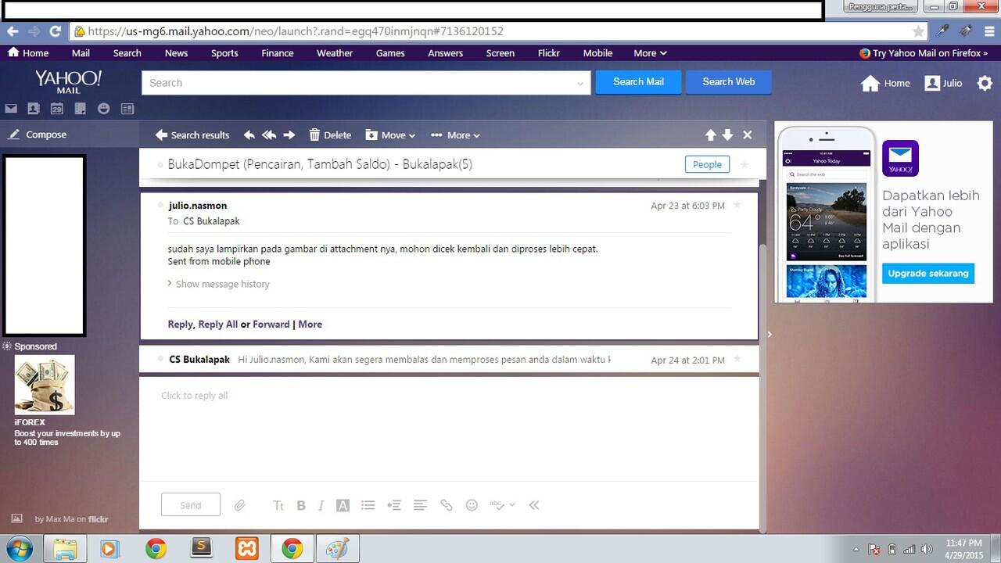Open the text color A picker
The height and width of the screenshot is (563, 1001).
tap(343, 505)
